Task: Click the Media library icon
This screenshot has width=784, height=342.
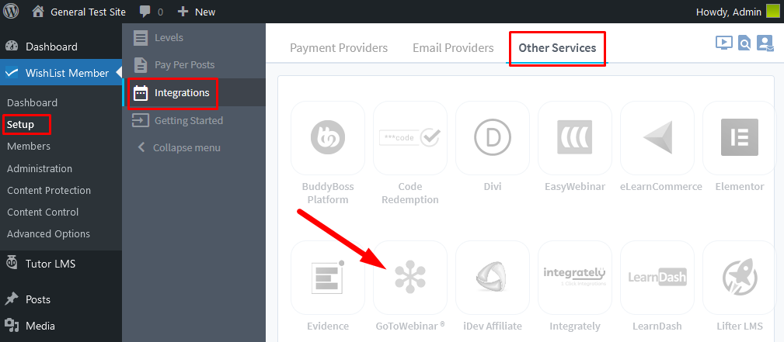Action: [x=12, y=326]
